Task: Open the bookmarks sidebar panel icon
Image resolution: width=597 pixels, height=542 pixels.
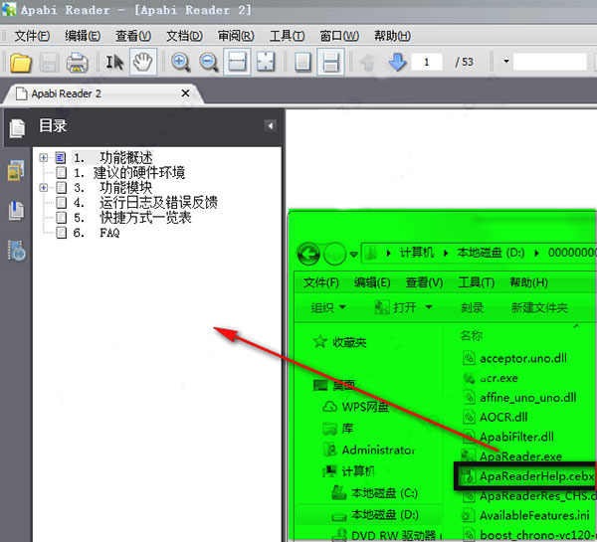Action: (16, 211)
